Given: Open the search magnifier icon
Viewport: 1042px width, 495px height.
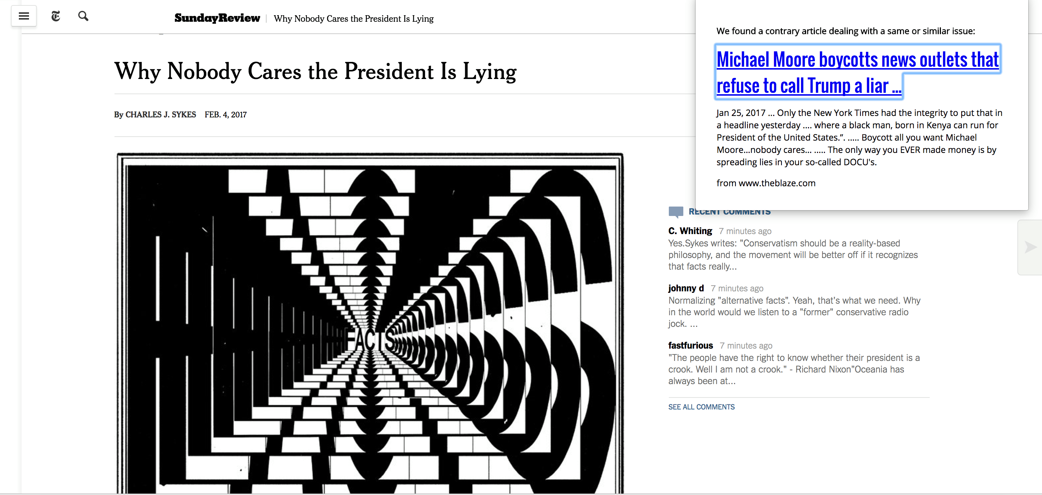Looking at the screenshot, I should 83,16.
